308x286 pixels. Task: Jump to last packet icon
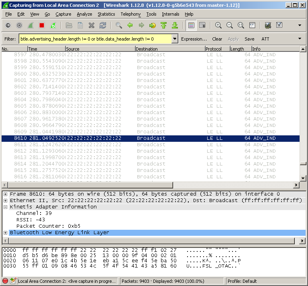[175, 25]
